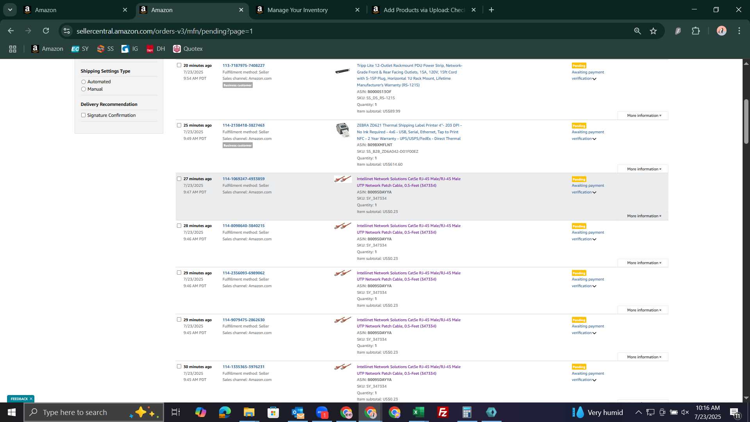
Task: Select the Manual shipping settings radio
Action: tap(83, 89)
